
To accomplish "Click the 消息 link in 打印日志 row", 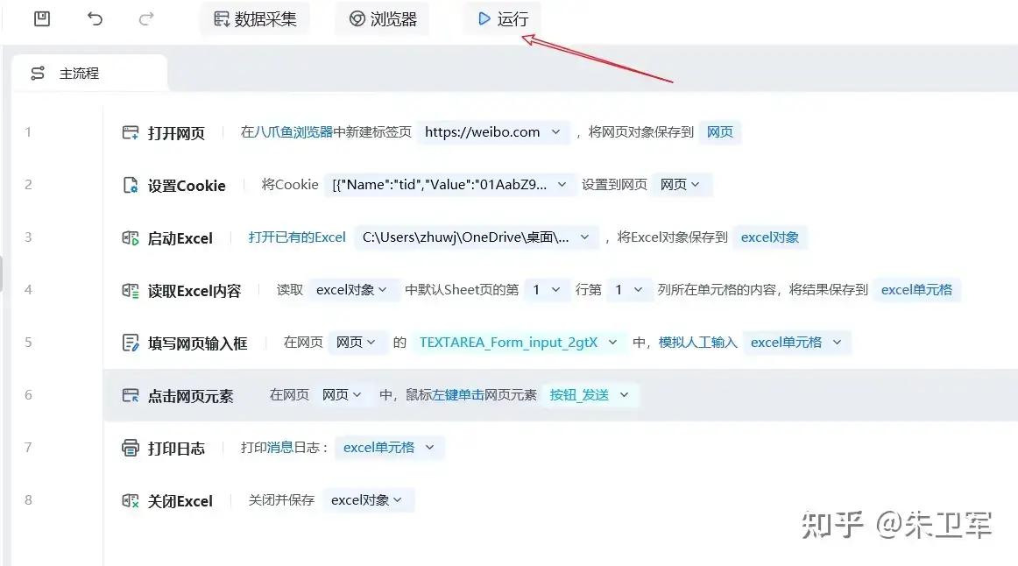I will point(279,448).
